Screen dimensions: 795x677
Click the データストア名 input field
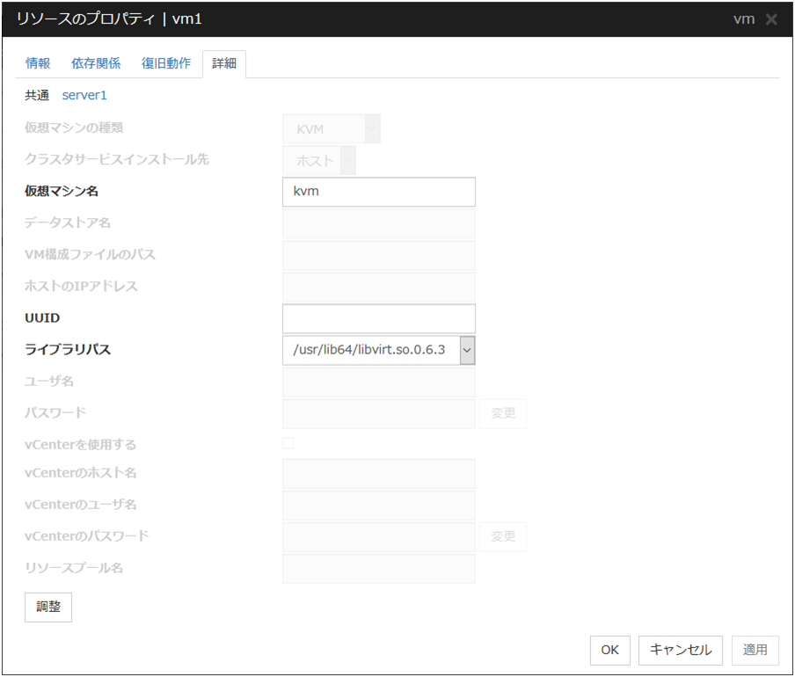378,223
